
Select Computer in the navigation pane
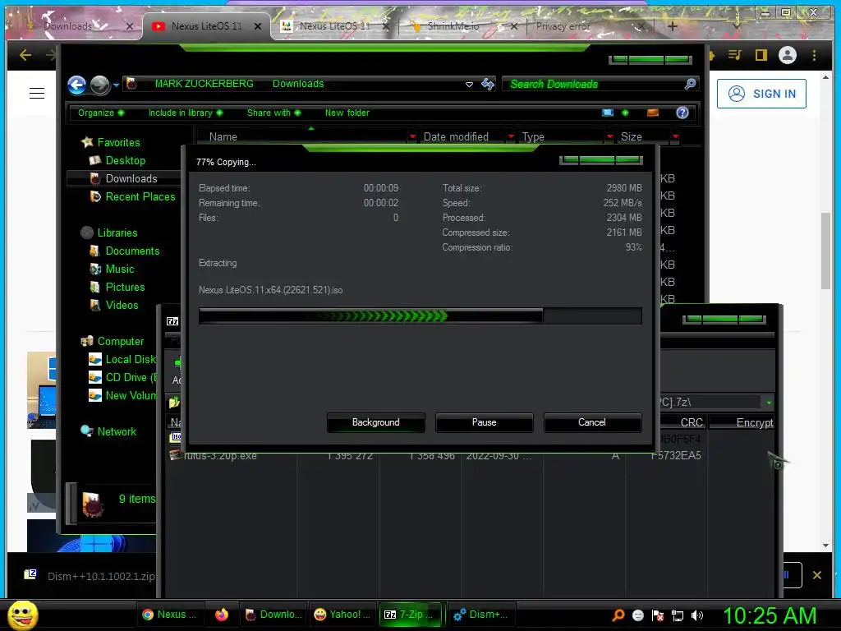tap(120, 341)
